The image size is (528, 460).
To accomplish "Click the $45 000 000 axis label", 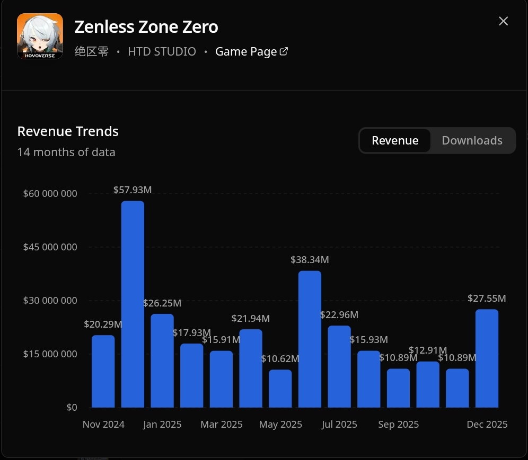I will [50, 247].
